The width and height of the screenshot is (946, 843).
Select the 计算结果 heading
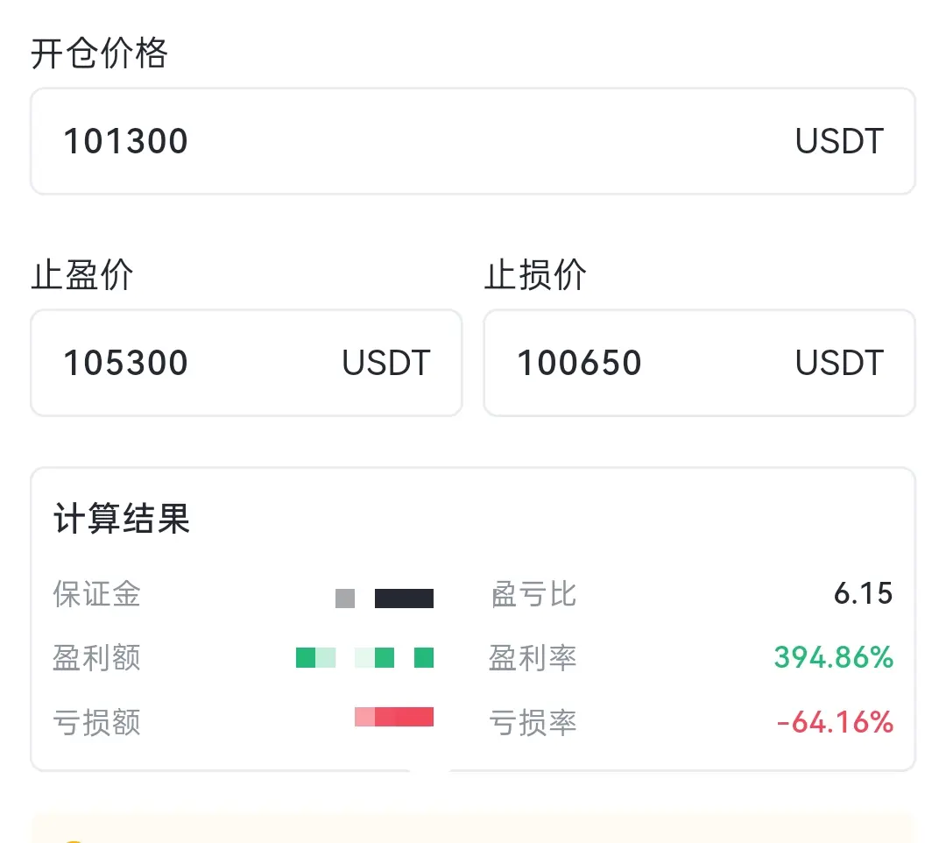tap(121, 519)
